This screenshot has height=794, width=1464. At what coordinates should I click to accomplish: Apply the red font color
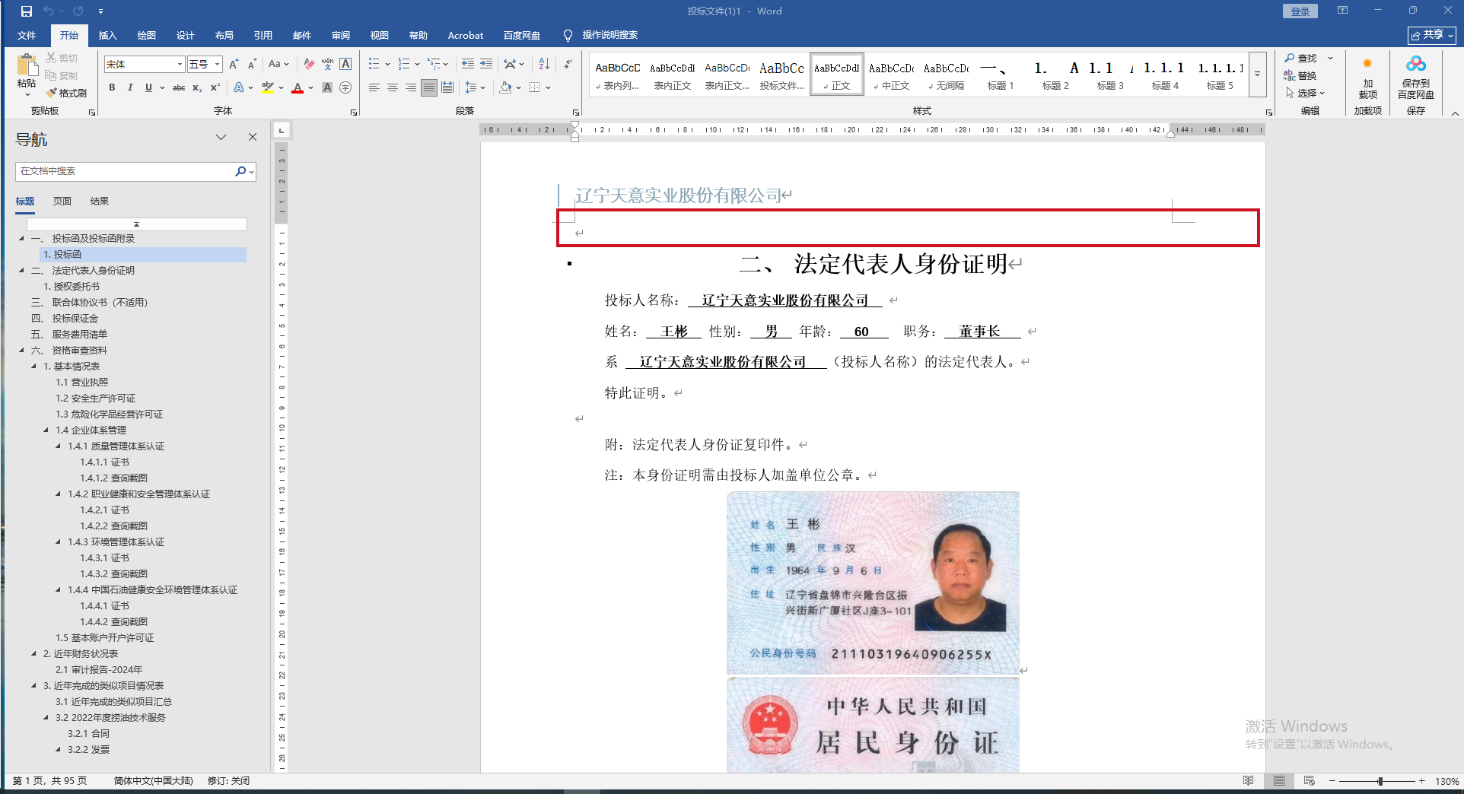[x=298, y=87]
